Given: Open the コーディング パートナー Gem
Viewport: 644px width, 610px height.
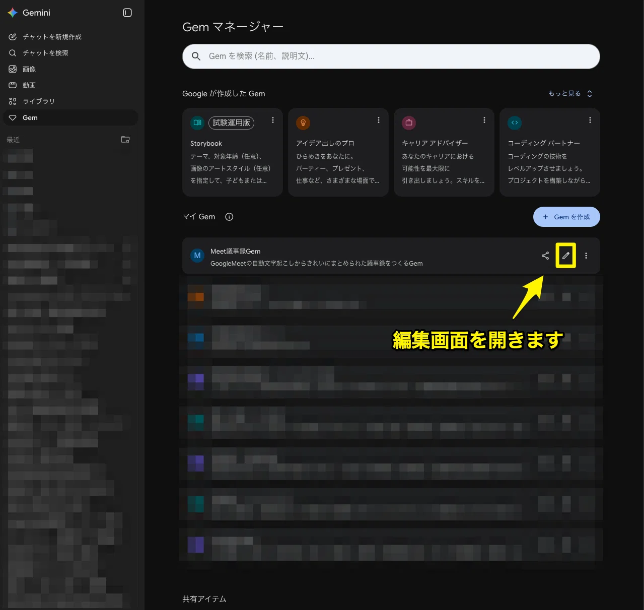Looking at the screenshot, I should click(x=549, y=152).
